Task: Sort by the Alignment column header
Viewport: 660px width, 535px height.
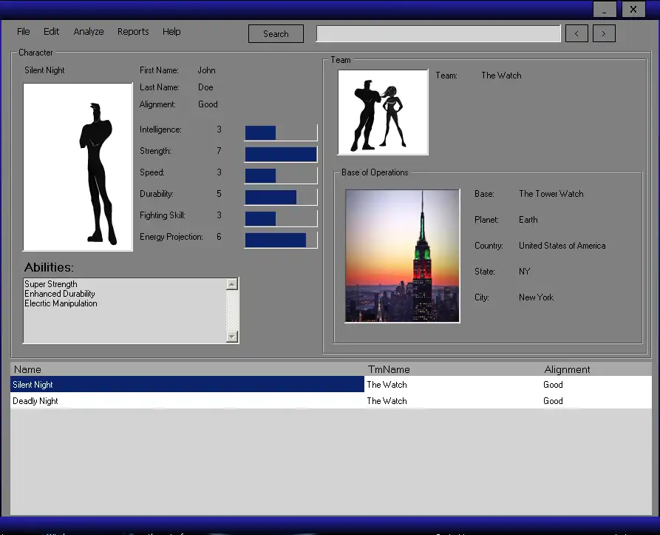Action: tap(567, 369)
